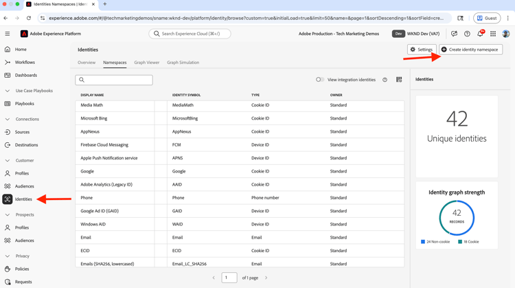The image size is (515, 288).
Task: Click the browser address bar URL
Action: 247,18
